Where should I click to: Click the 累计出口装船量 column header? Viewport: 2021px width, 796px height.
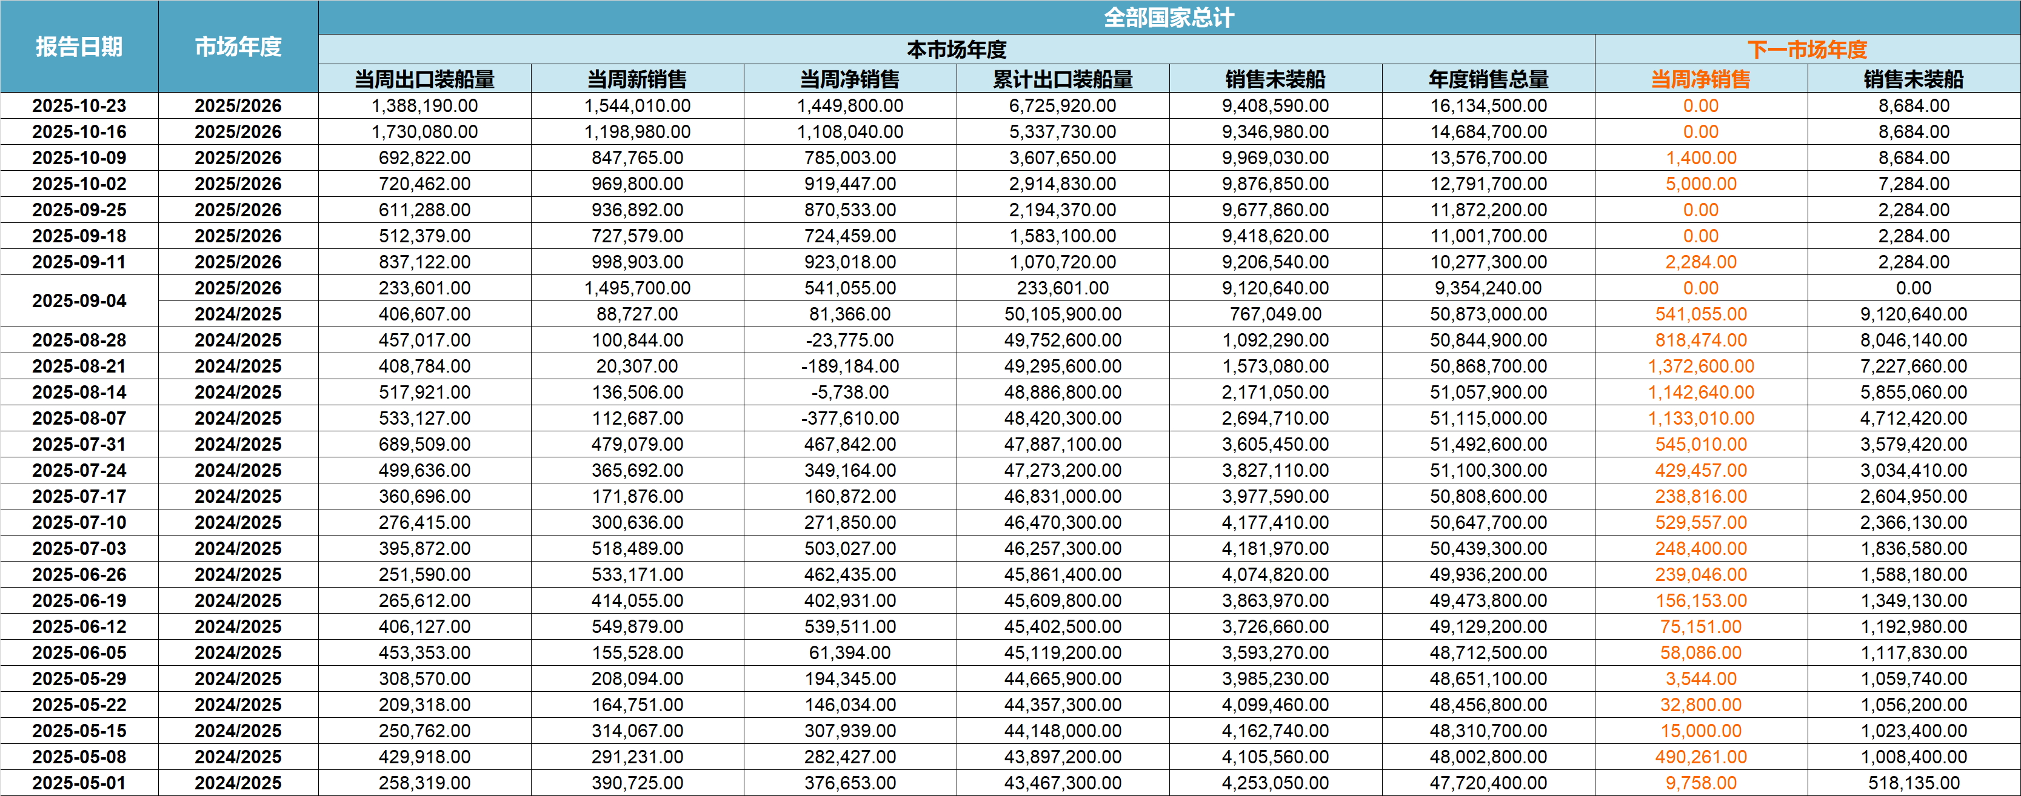click(x=1062, y=79)
